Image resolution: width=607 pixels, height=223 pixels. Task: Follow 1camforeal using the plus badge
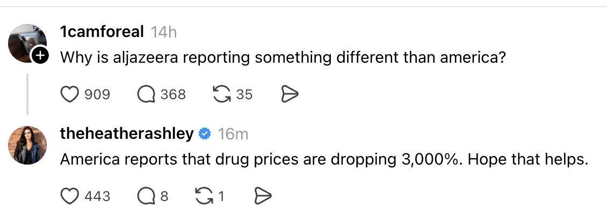click(x=41, y=55)
